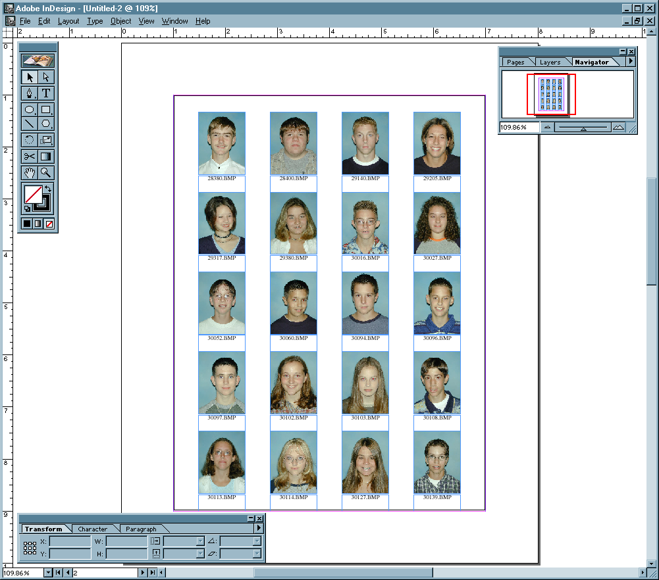Go to first page button
Viewport: 659px width, 580px height.
pos(59,573)
